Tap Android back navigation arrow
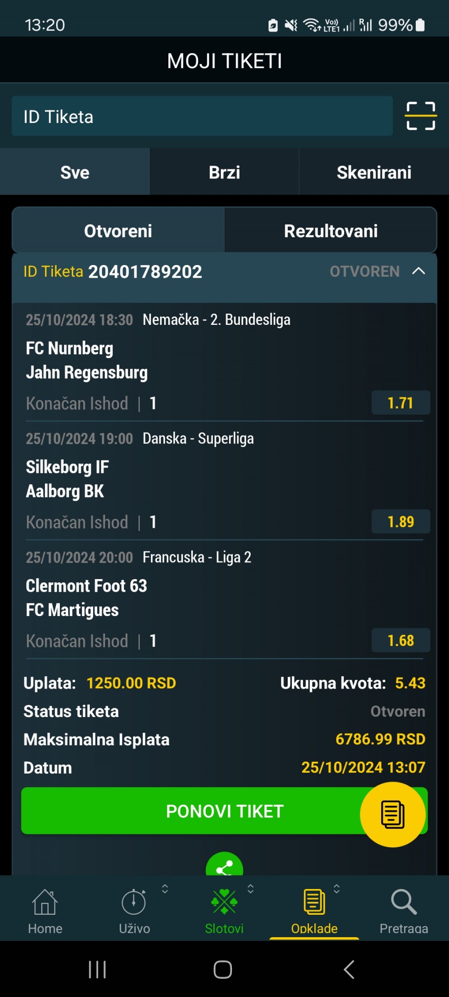Viewport: 449px width, 997px height. 349,970
